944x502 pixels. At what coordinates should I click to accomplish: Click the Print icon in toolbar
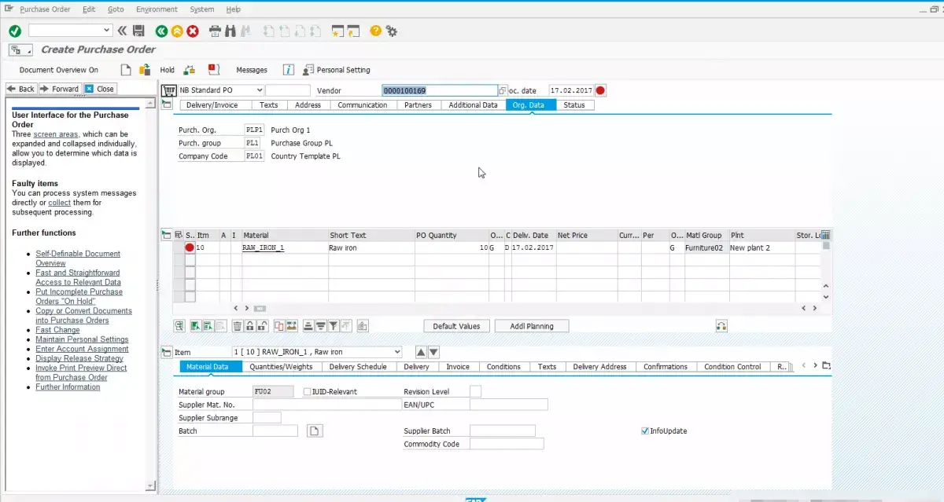tap(216, 31)
